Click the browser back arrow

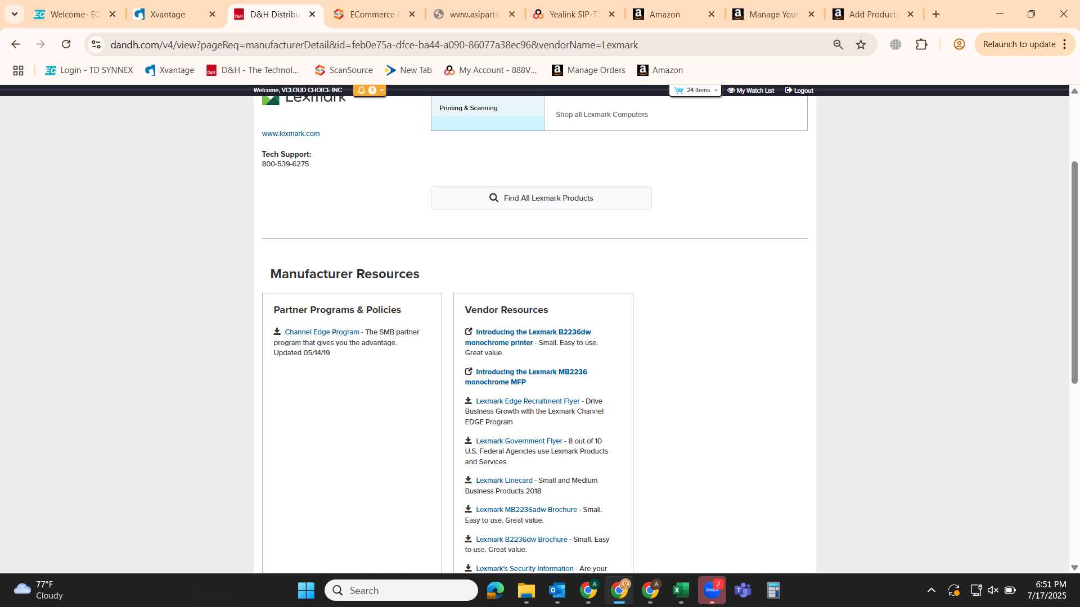tap(16, 44)
